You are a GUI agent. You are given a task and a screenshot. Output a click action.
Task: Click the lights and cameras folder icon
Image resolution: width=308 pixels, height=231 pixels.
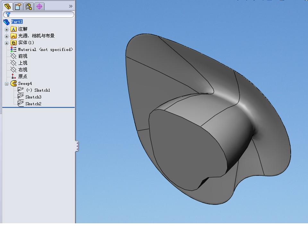13,36
